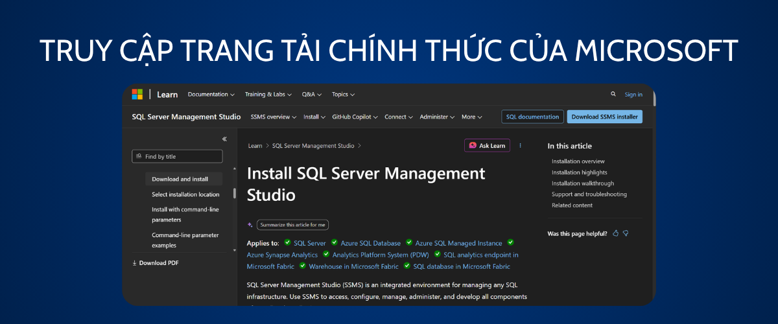Viewport: 778px width, 324px height.
Task: Jump to Installation overview section
Action: point(578,161)
